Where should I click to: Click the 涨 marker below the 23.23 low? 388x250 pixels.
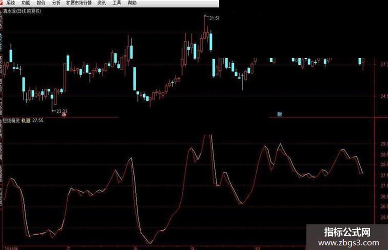(64, 115)
